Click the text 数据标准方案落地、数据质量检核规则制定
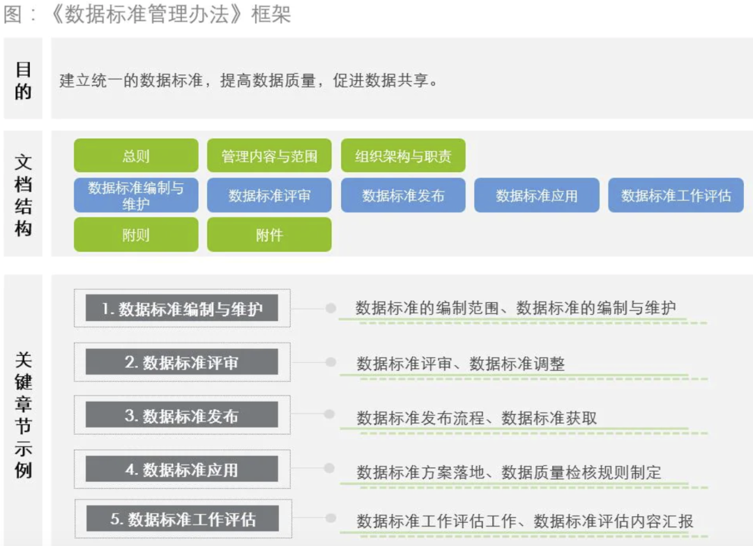The width and height of the screenshot is (753, 546). click(x=509, y=472)
